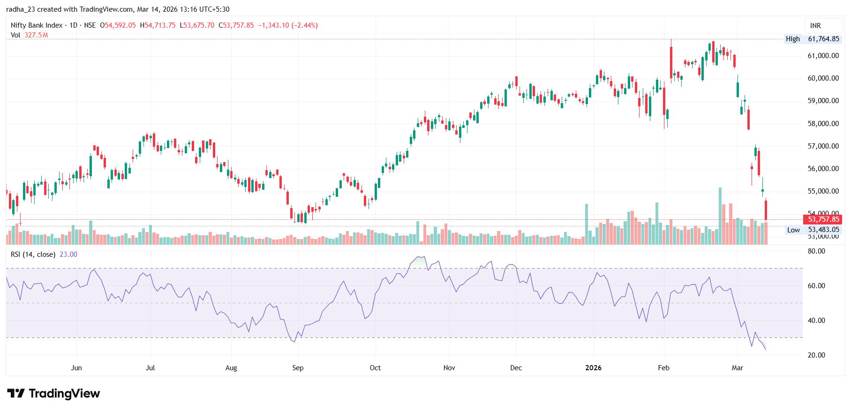Click the Low 53,483.05 price label
This screenshot has width=851, height=411.
(813, 230)
